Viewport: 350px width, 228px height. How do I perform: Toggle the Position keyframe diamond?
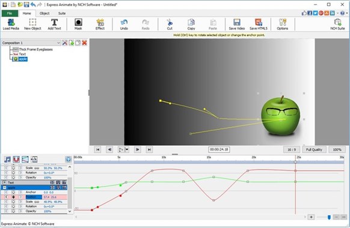point(13,197)
